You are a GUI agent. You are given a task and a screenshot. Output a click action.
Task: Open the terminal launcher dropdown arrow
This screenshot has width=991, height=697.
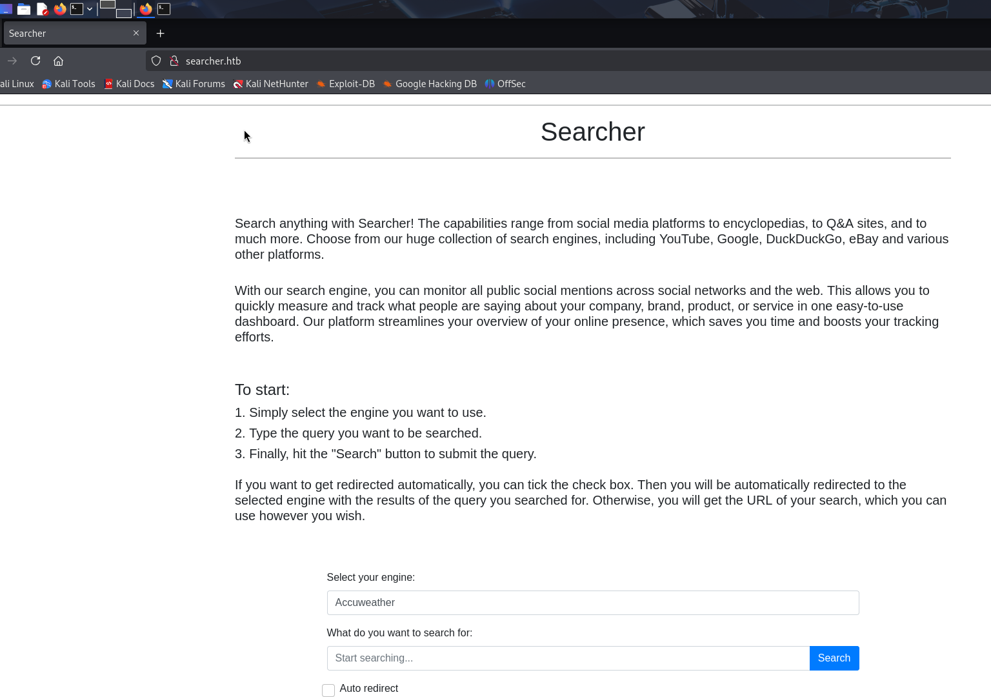90,9
